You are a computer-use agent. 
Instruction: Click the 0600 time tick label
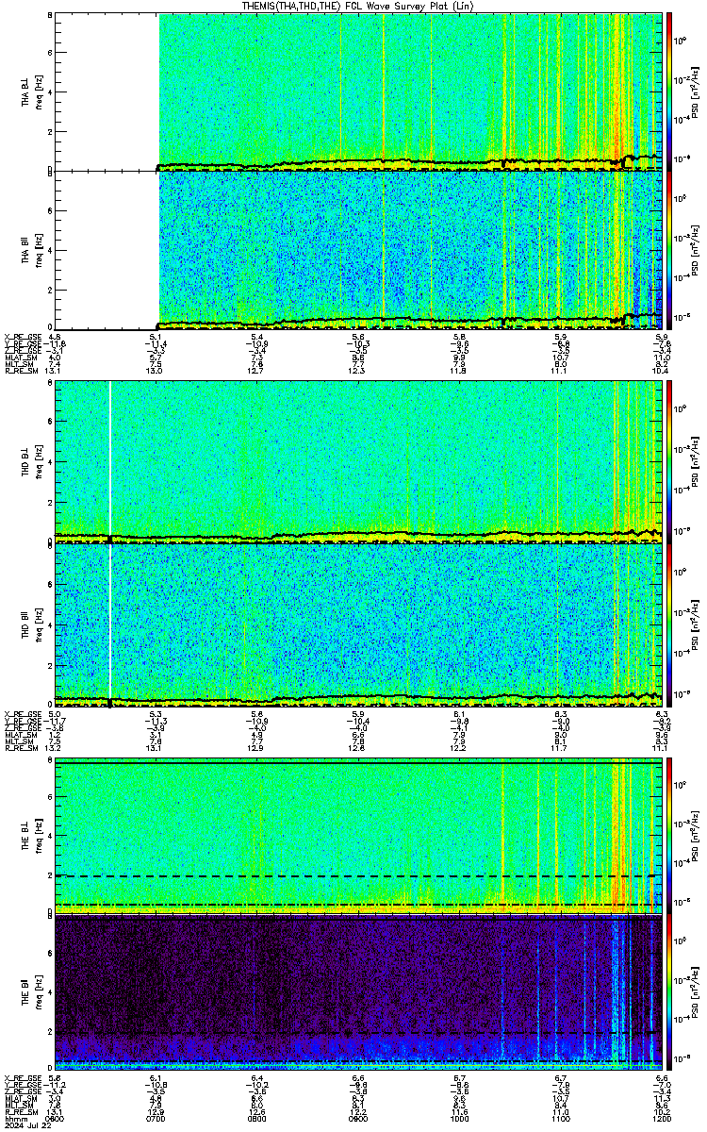click(x=55, y=1118)
